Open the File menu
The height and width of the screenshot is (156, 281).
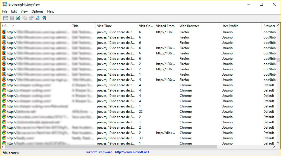5,11
